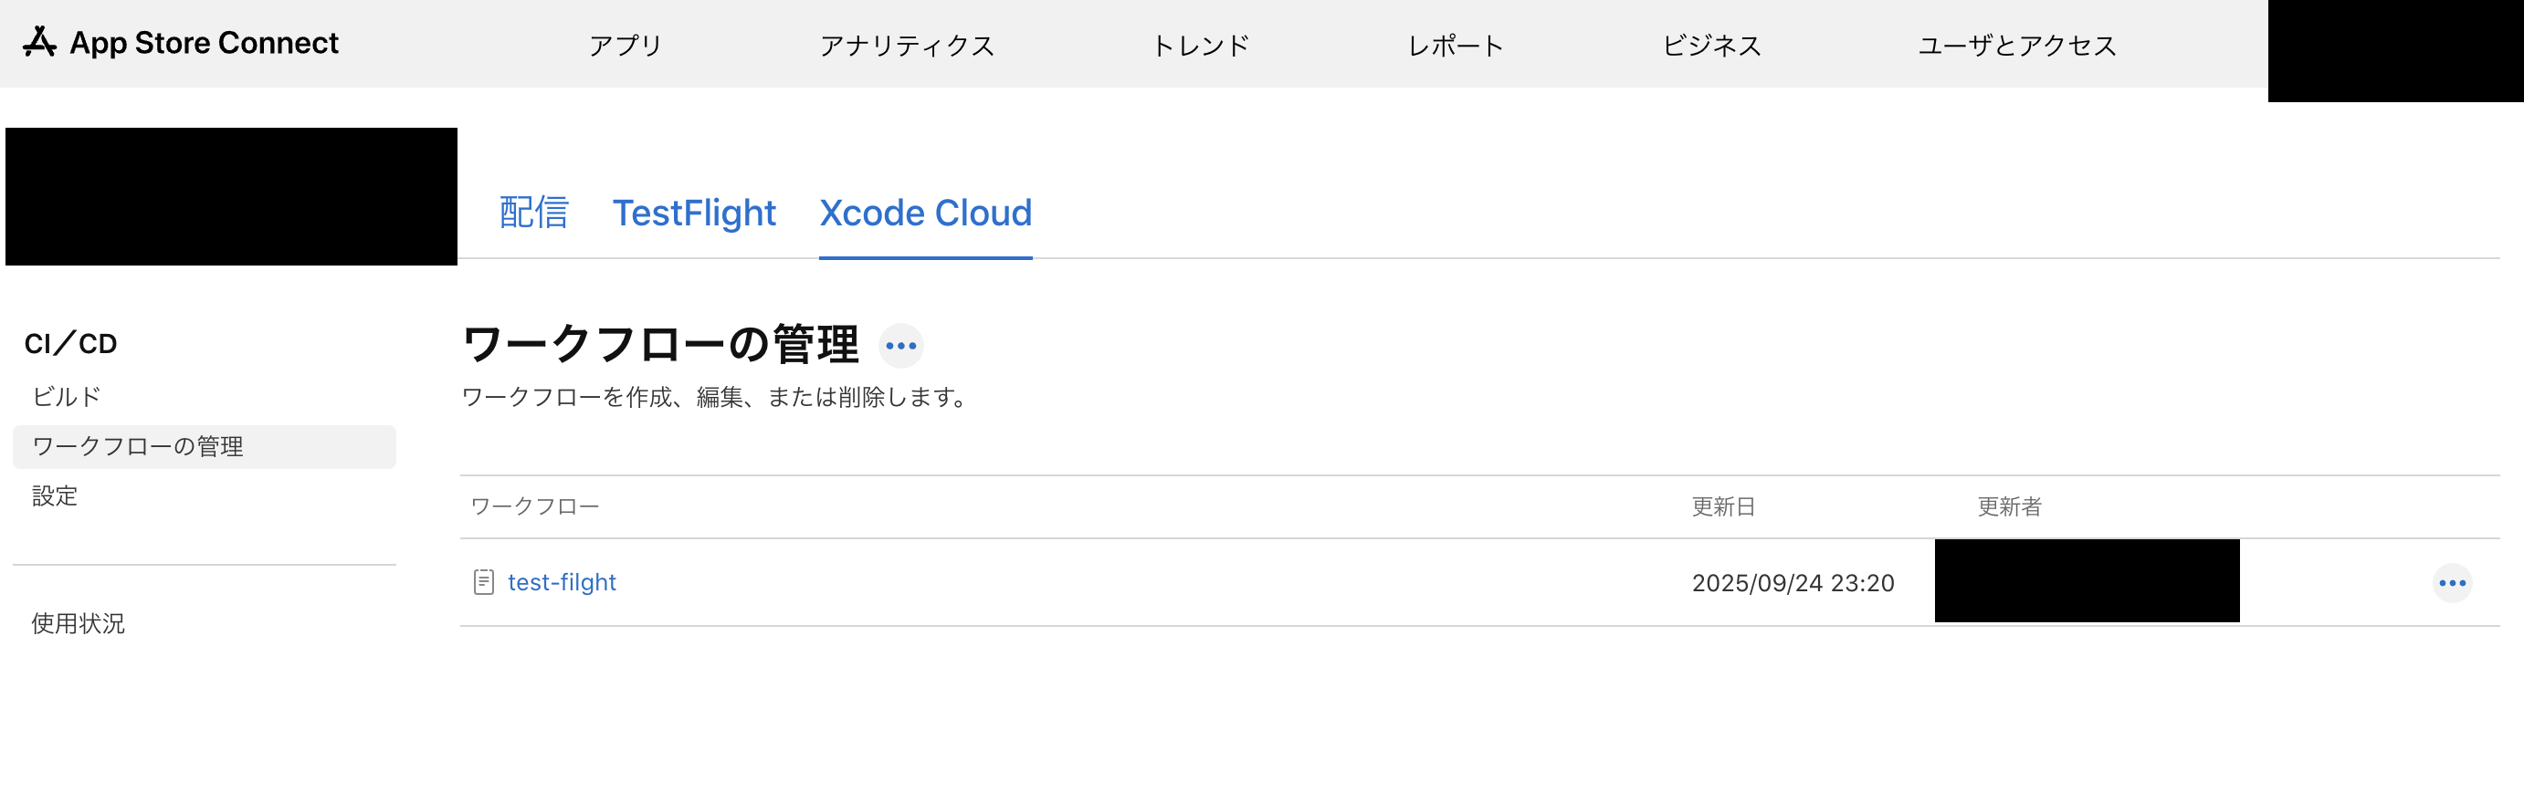This screenshot has width=2524, height=792.
Task: Click the App Store Connect logo icon
Action: click(x=39, y=42)
